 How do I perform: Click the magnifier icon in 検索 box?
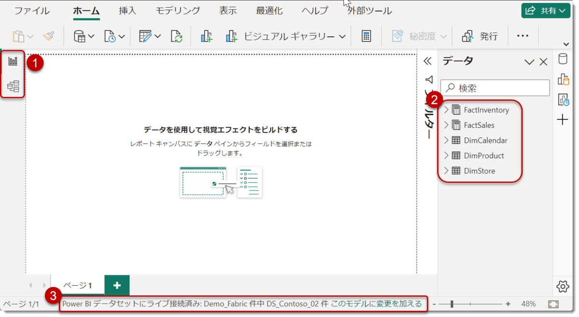coord(451,88)
